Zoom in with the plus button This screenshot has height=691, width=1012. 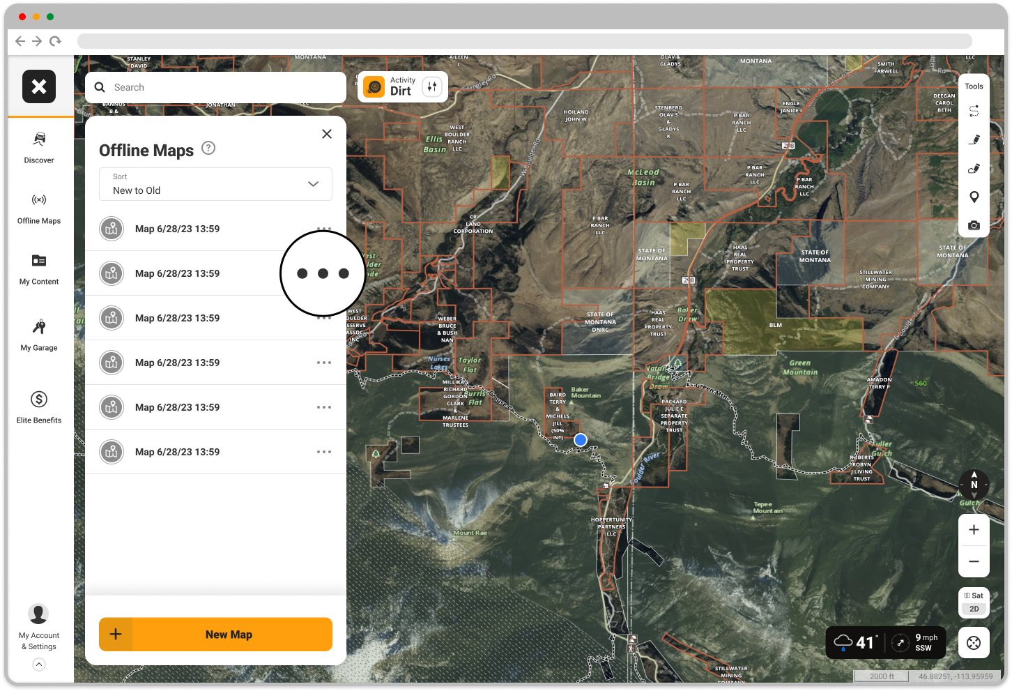click(974, 530)
